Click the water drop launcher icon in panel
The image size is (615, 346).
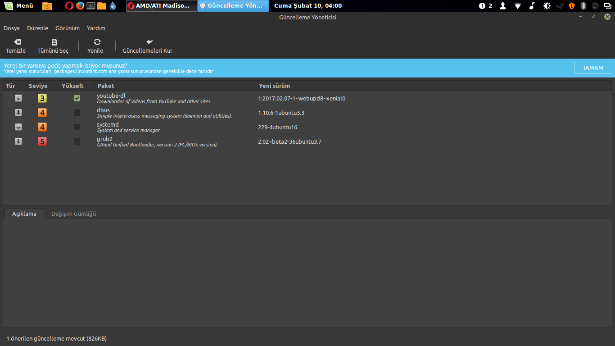click(113, 6)
